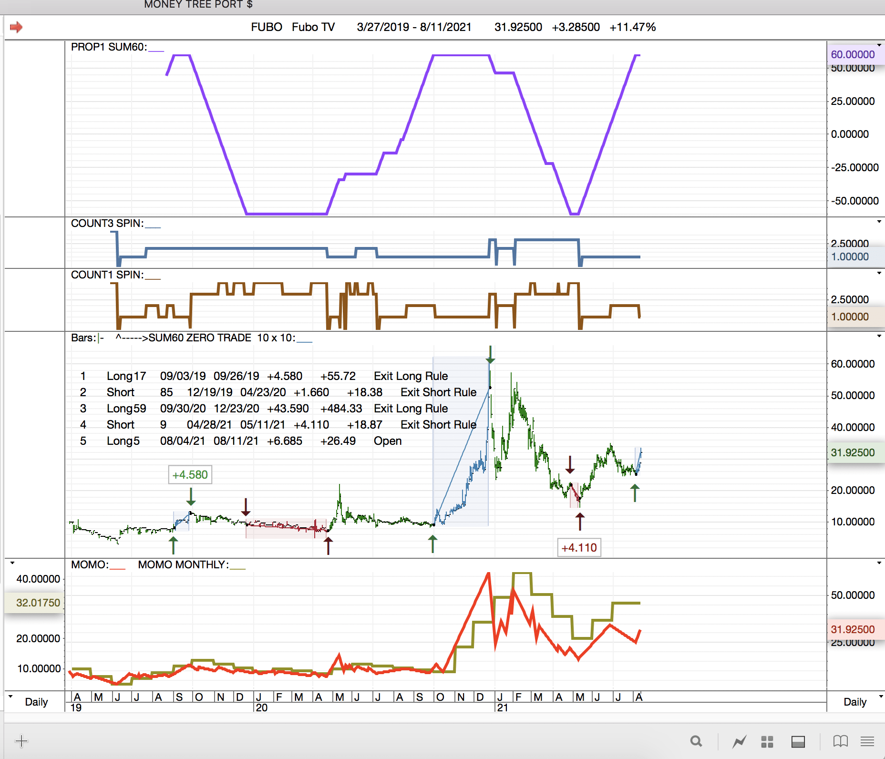Viewport: 885px width, 759px height.
Task: Click the plus add icon at bottom left
Action: [x=21, y=741]
